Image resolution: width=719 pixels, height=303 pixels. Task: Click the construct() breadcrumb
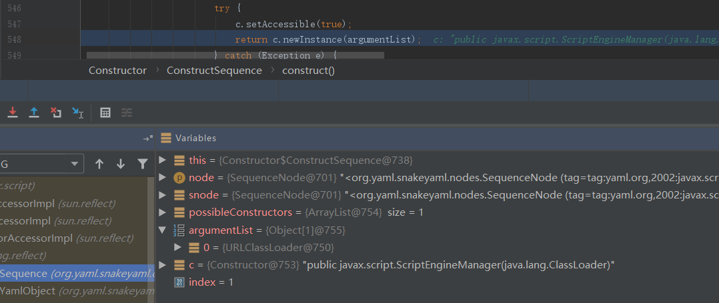click(308, 71)
